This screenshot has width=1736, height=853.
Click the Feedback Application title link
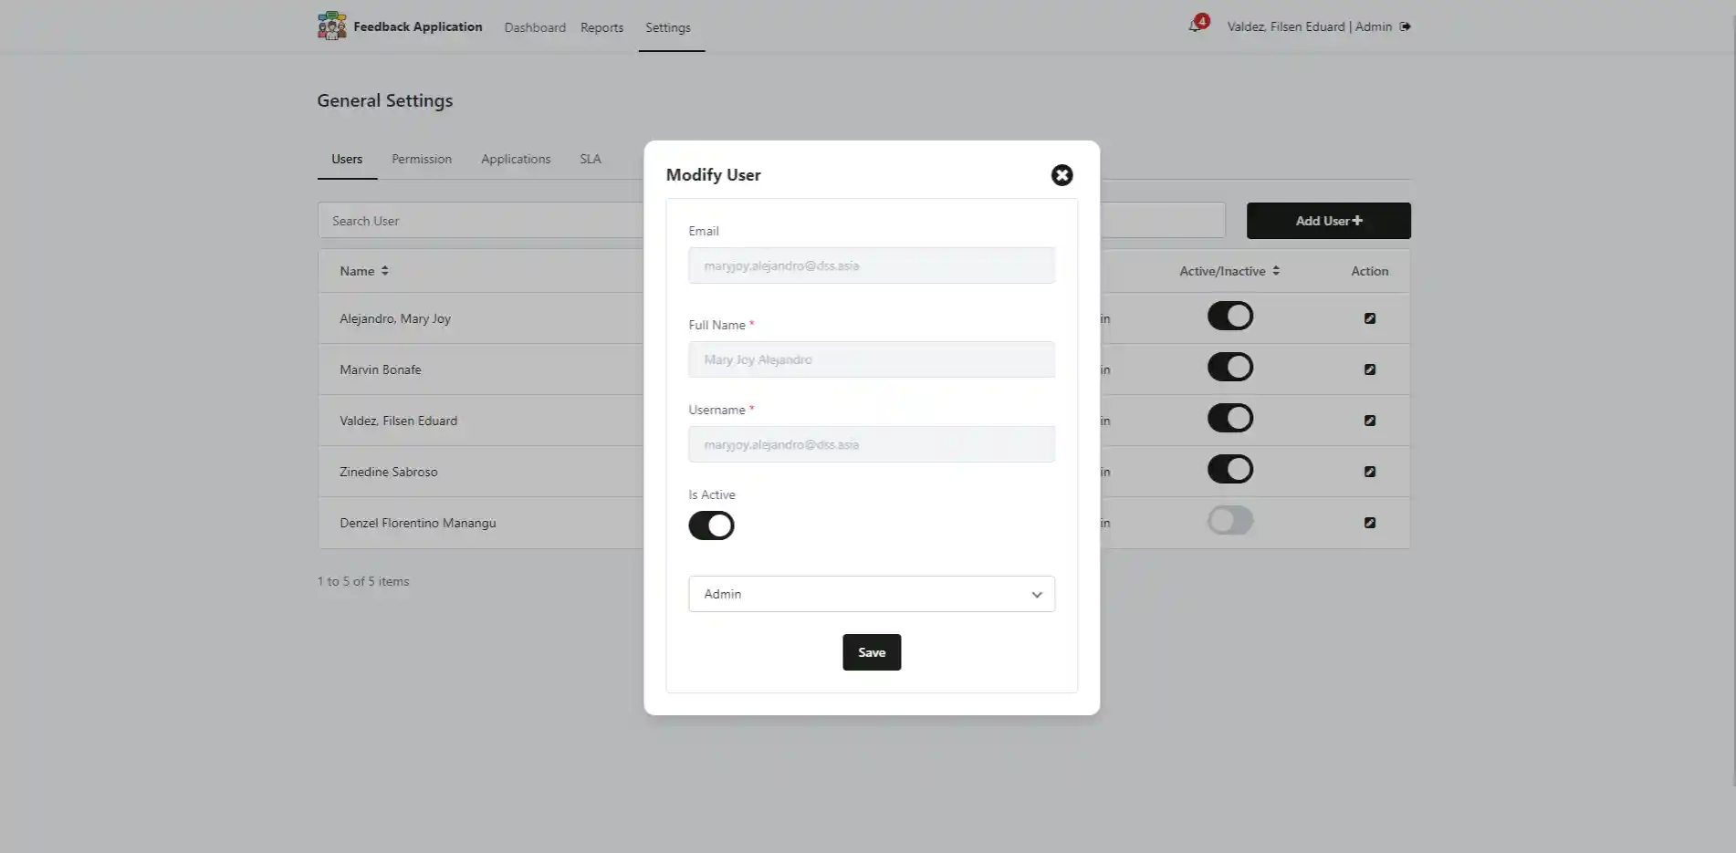click(418, 26)
